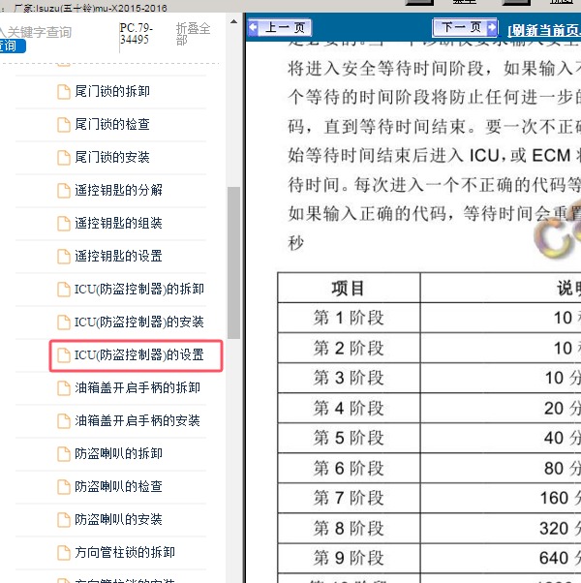Click the sidebar scrollbar thumb
Image resolution: width=581 pixels, height=583 pixels.
[233, 262]
